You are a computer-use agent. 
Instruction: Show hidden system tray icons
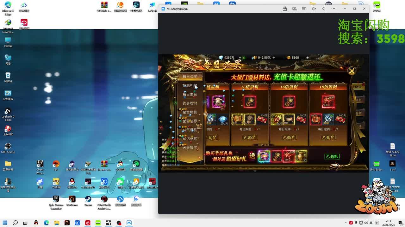pos(346,223)
